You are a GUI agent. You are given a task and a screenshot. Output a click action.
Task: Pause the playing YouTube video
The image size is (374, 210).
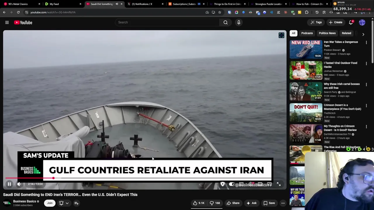click(9, 184)
